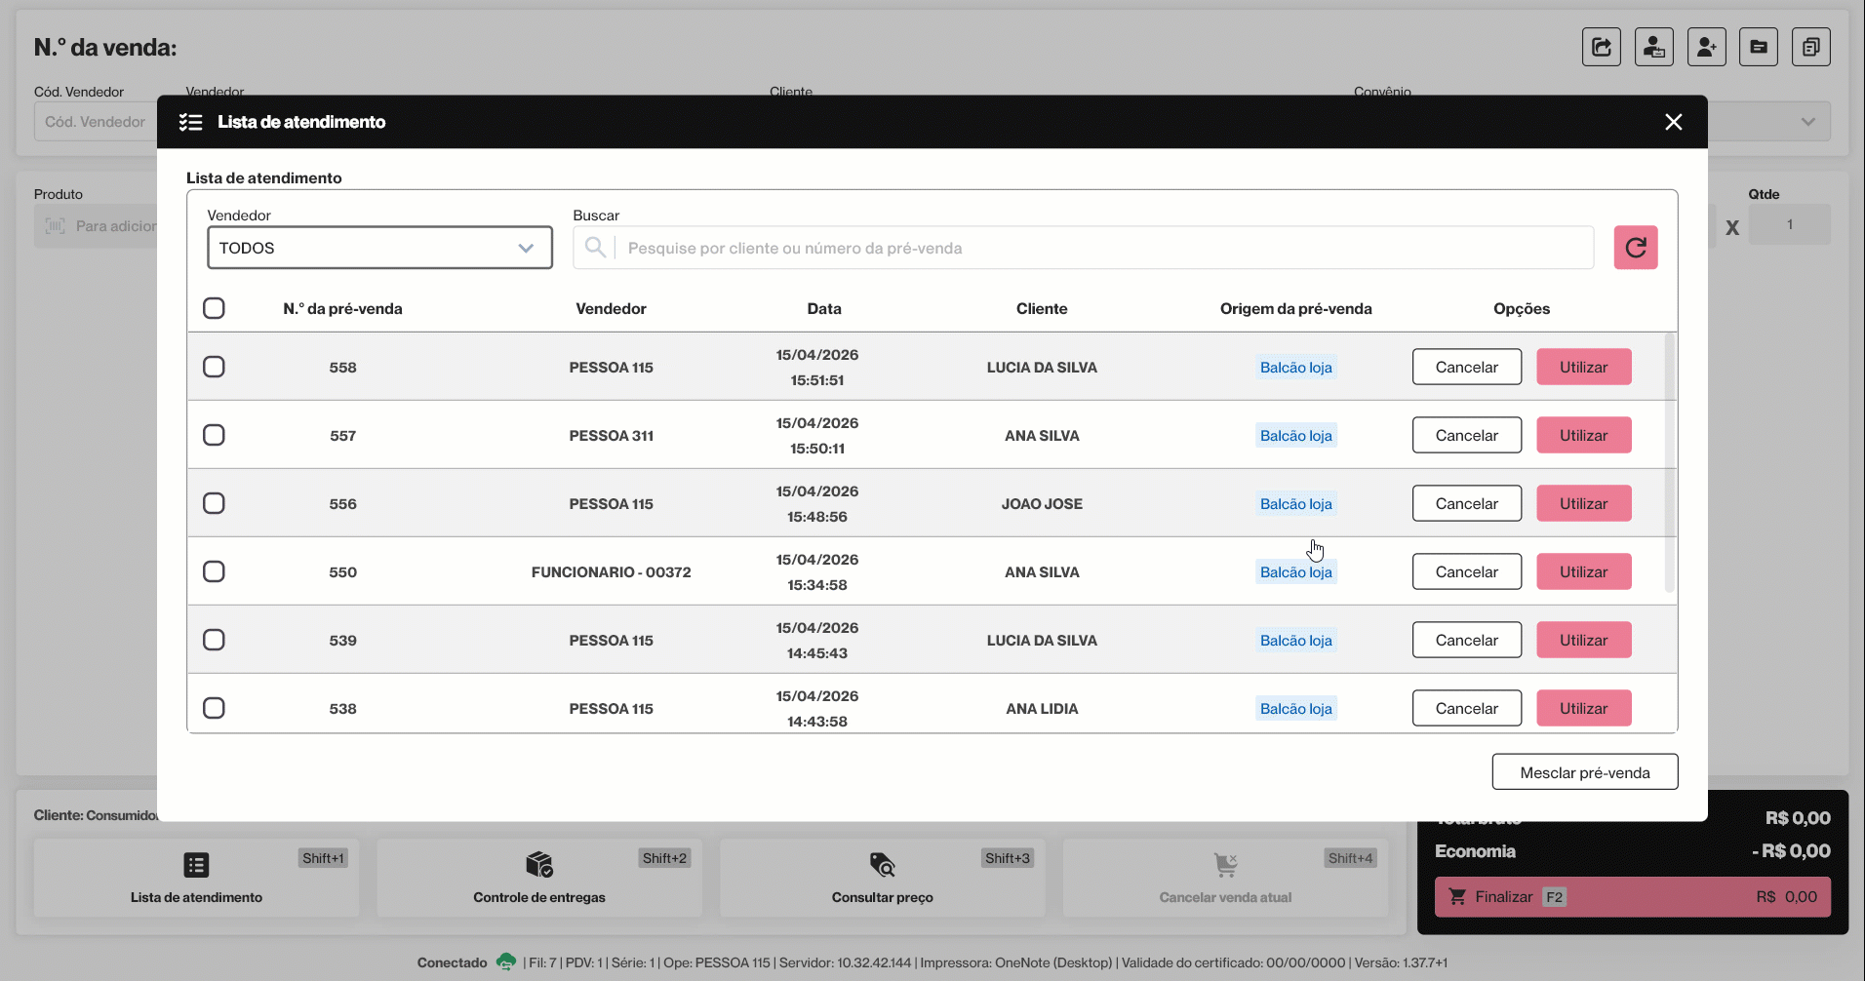1865x981 pixels.
Task: Click the seller card icon in top toolbar
Action: click(x=1654, y=47)
